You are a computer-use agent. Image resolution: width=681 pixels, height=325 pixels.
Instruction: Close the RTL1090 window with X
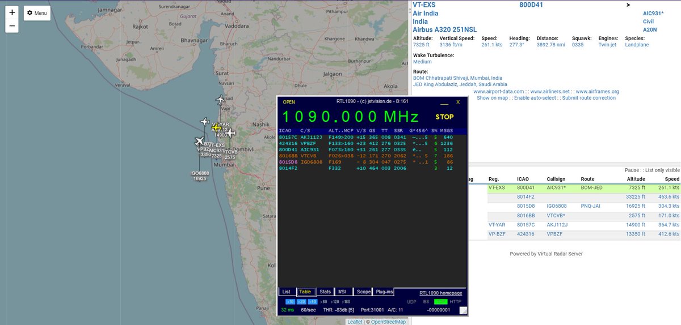point(458,102)
